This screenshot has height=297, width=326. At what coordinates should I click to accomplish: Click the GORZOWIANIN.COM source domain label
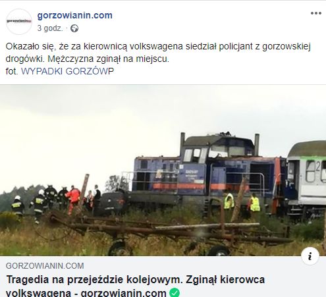coord(45,266)
